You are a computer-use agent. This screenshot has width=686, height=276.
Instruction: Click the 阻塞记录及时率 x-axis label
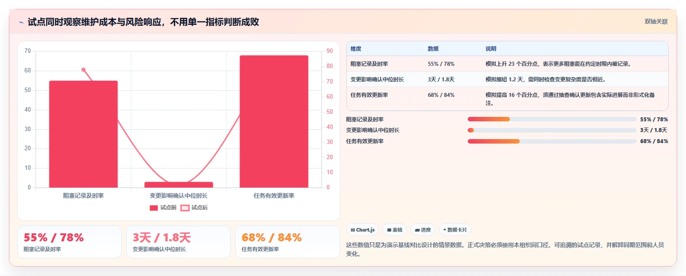(x=83, y=196)
